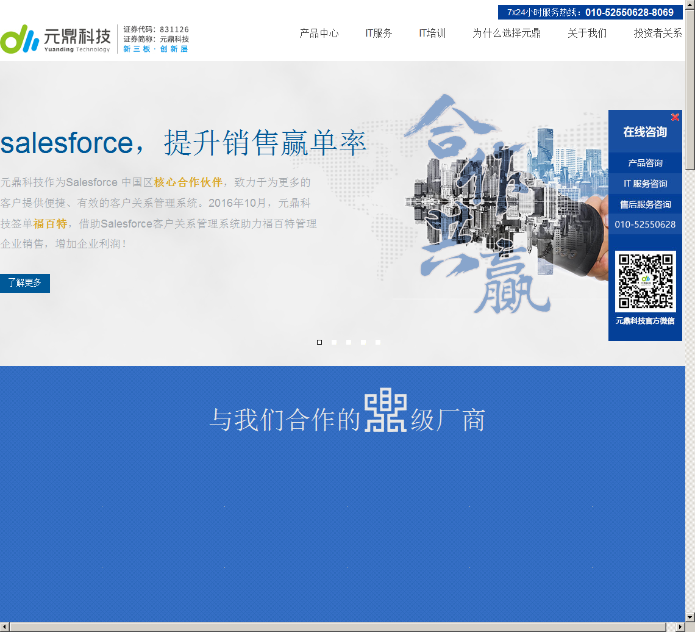Open the 产品中心 menu

(319, 34)
